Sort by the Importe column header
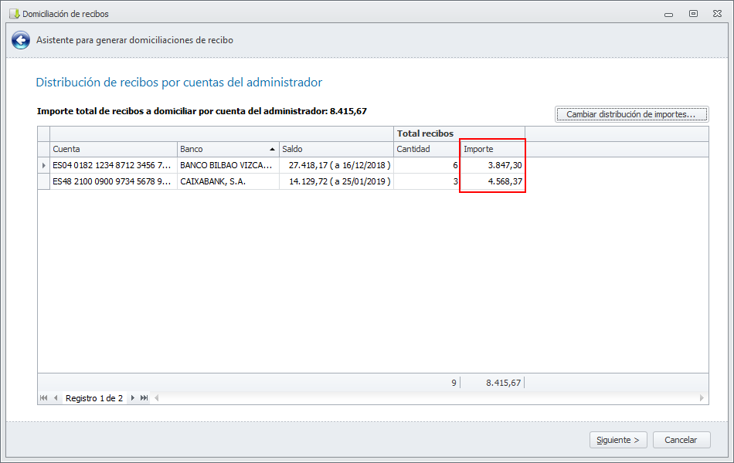734x463 pixels. click(492, 149)
